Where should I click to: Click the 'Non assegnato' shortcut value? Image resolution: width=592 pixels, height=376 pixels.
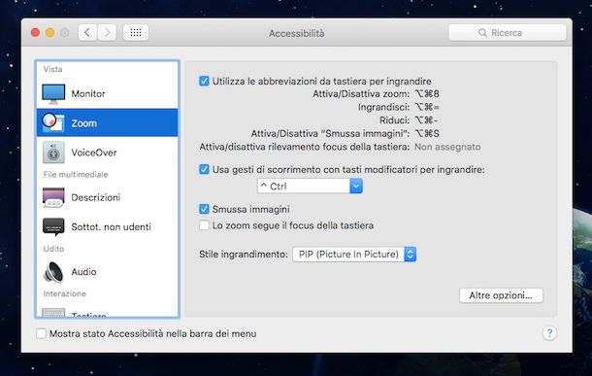point(447,147)
